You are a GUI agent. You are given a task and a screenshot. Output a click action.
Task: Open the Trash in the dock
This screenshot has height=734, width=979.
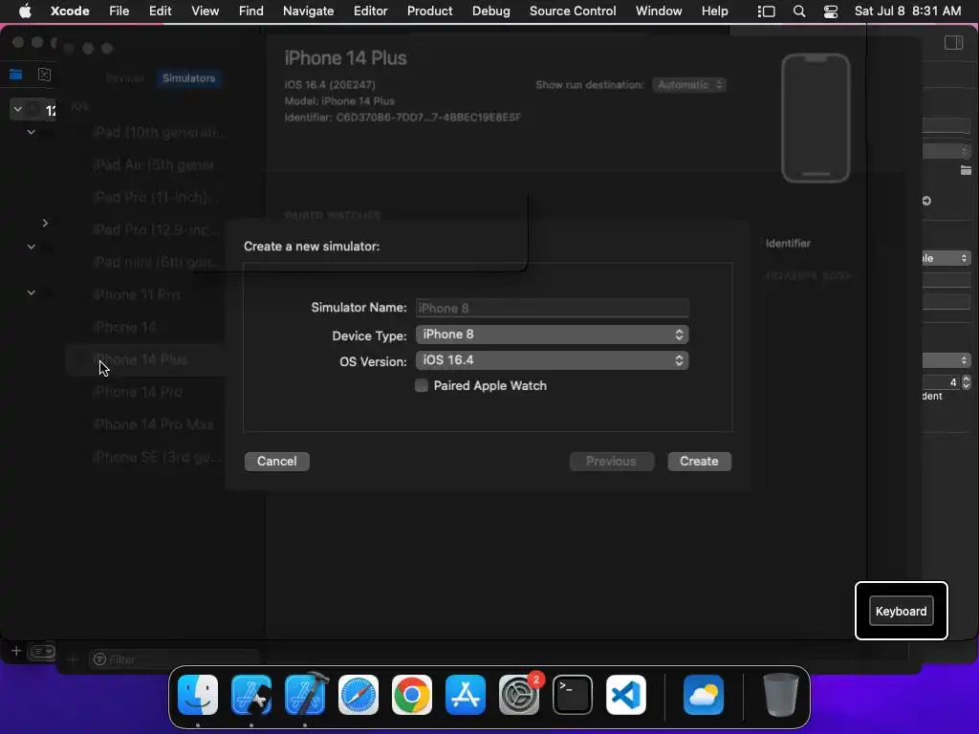pyautogui.click(x=780, y=695)
